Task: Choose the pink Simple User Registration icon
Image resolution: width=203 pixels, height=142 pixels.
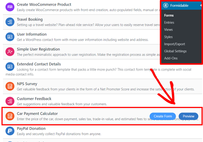Action: tap(10, 52)
